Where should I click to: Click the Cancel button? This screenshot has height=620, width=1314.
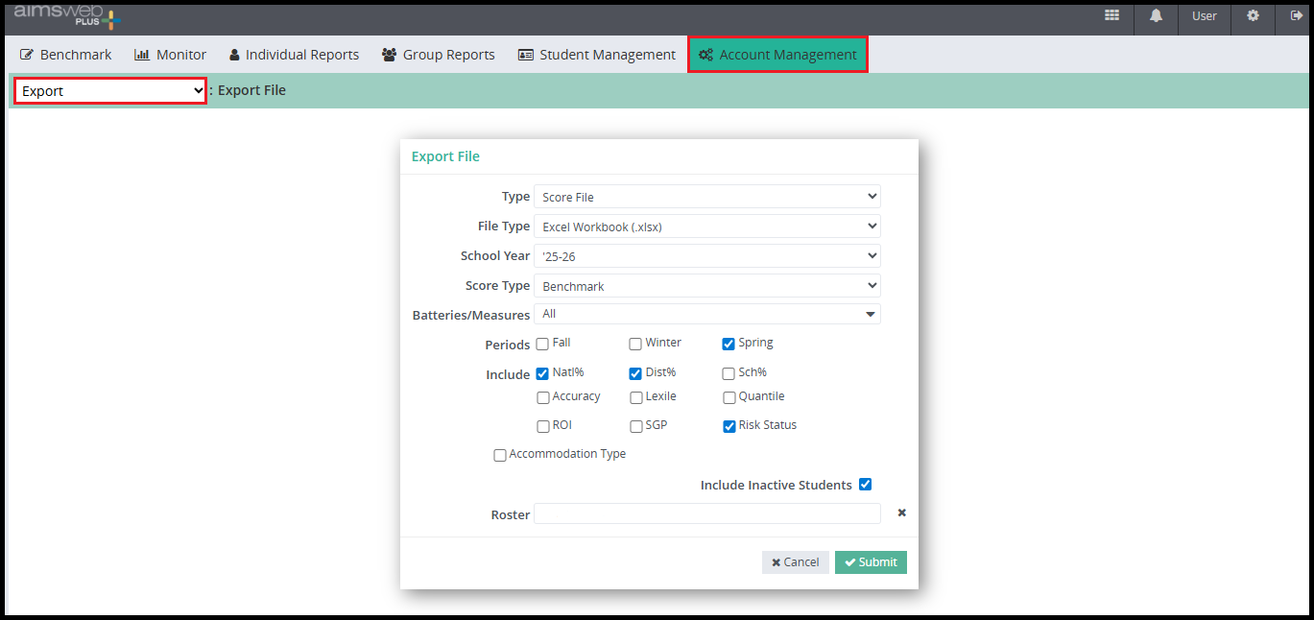[795, 562]
